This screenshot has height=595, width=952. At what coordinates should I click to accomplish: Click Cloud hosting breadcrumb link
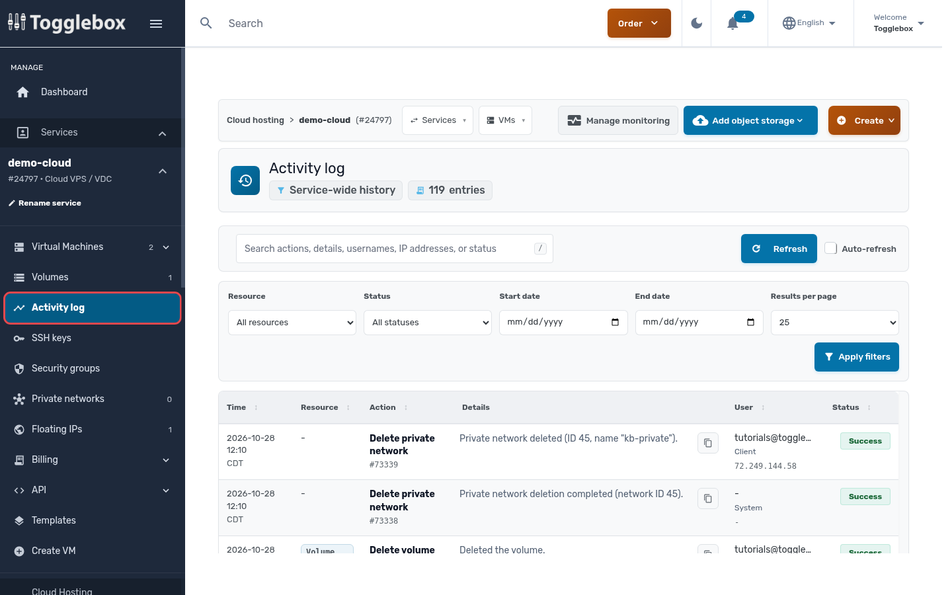click(255, 120)
